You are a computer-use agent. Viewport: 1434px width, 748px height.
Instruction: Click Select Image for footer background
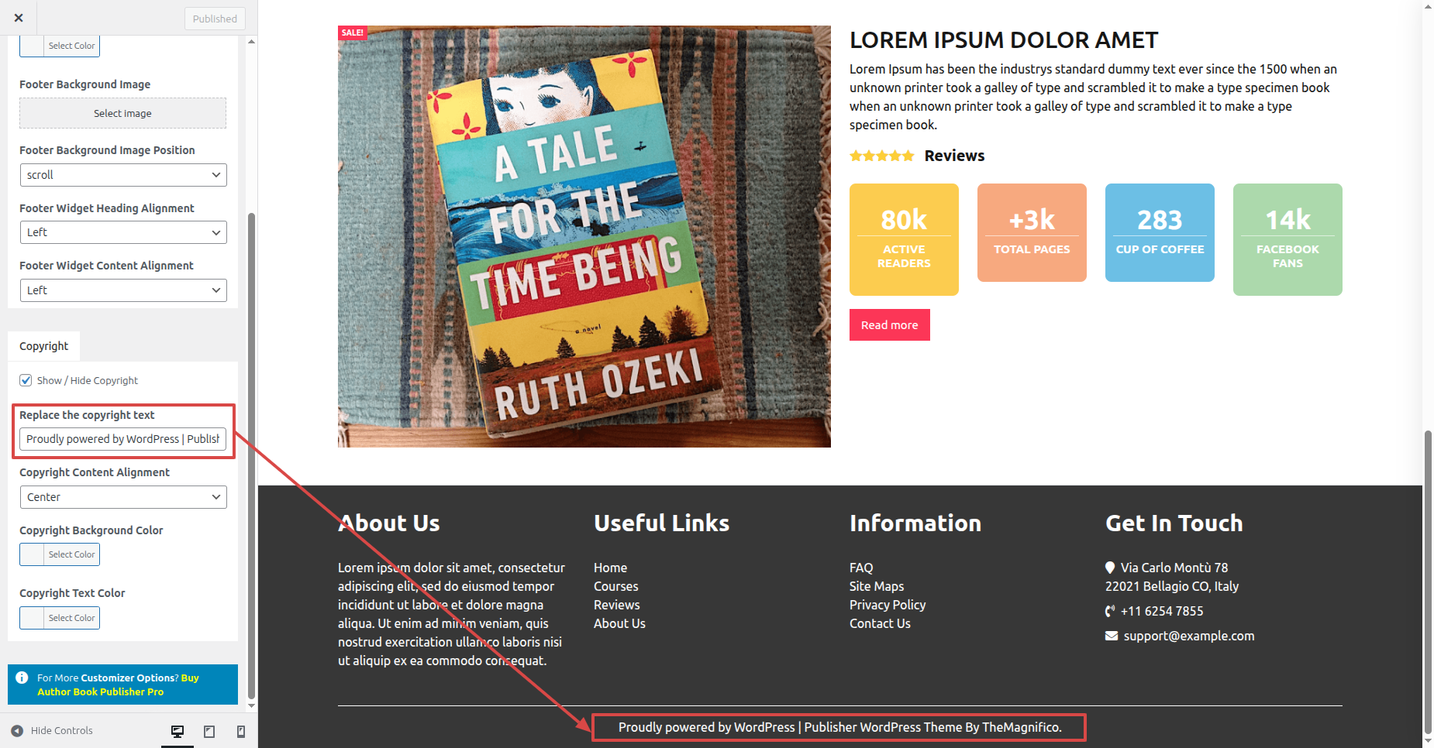122,113
